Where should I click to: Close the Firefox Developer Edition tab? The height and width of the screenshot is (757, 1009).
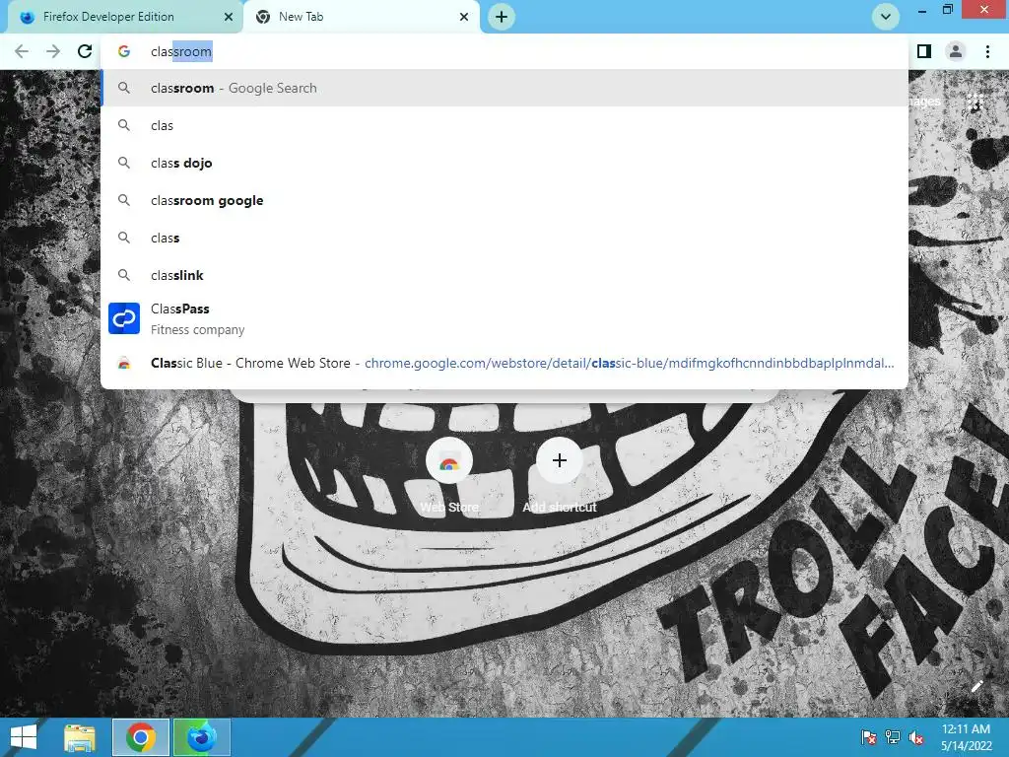(x=229, y=17)
